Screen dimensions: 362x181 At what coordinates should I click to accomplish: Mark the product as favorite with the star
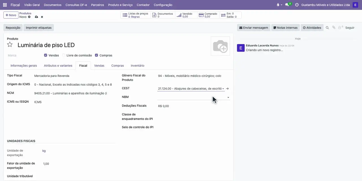tap(10, 44)
